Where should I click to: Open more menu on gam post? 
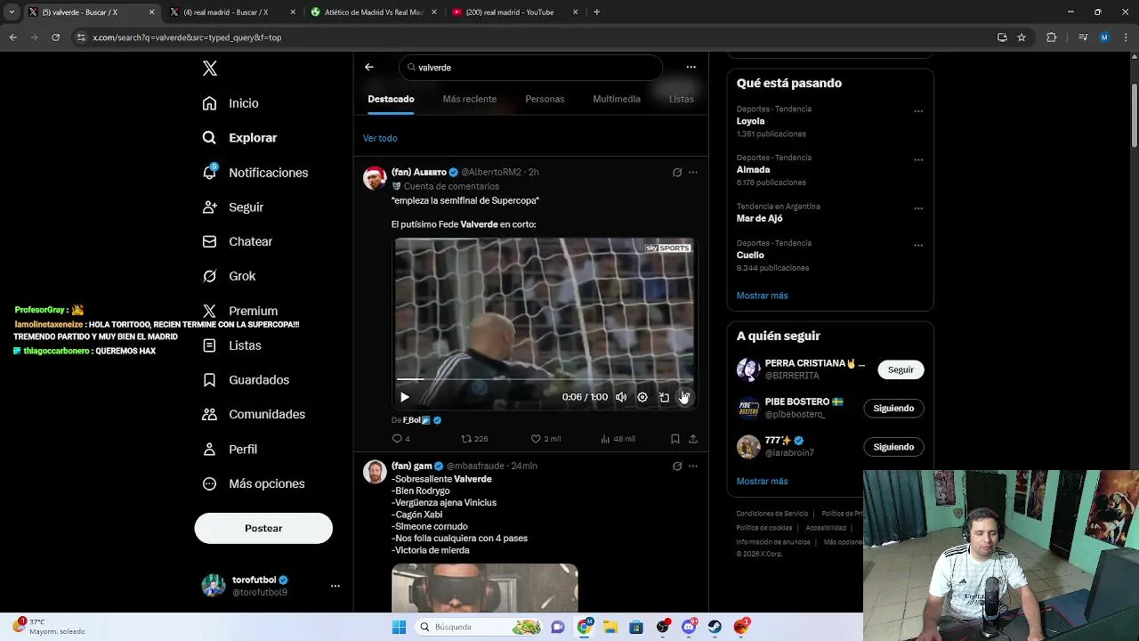693,466
